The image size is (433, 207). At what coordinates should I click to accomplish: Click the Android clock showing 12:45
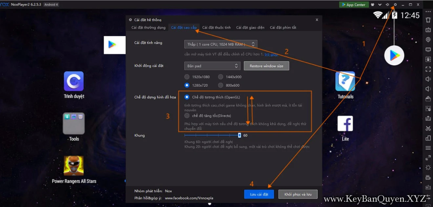(x=410, y=15)
